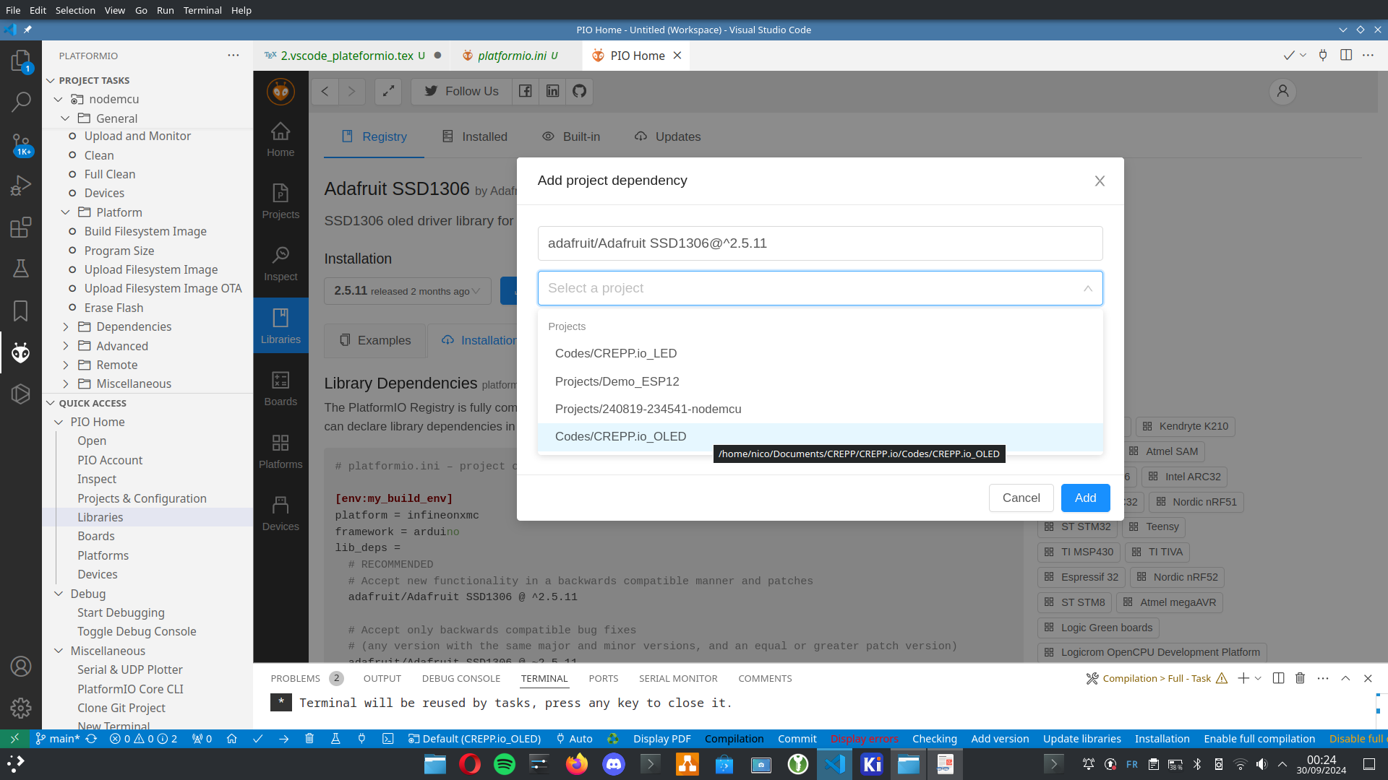The width and height of the screenshot is (1388, 780).
Task: Open the Accounts icon in activity bar
Action: [21, 666]
